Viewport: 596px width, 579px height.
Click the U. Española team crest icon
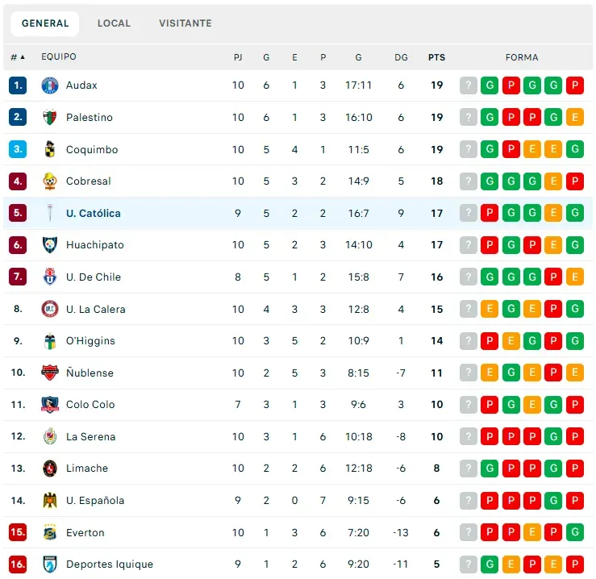[x=50, y=501]
